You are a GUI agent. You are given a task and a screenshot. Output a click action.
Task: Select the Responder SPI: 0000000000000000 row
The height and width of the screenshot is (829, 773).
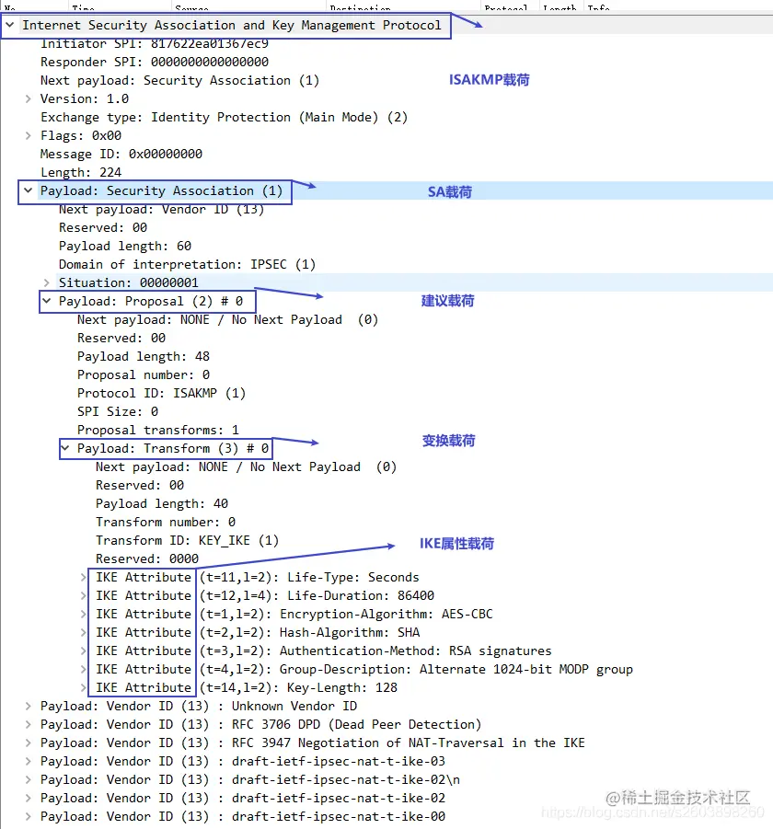point(155,62)
